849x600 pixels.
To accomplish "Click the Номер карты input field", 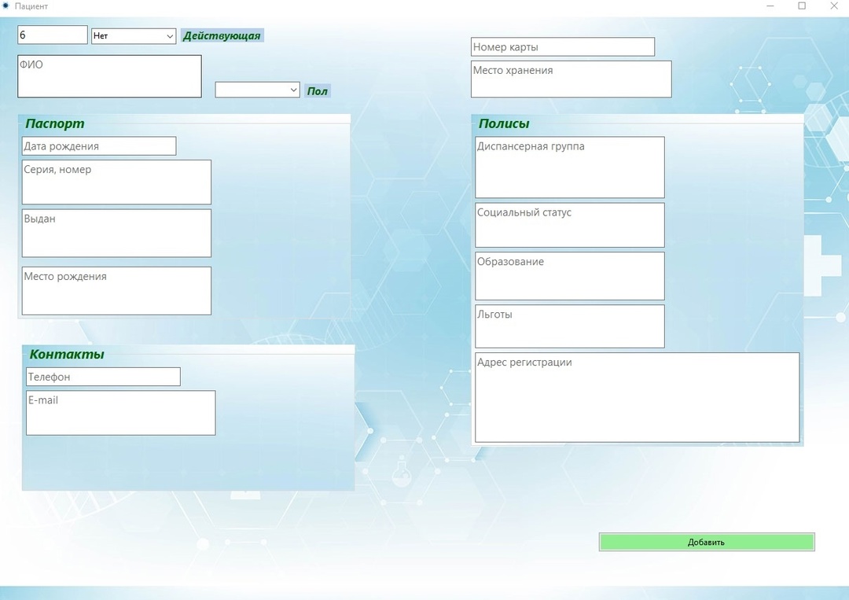I will [x=563, y=46].
